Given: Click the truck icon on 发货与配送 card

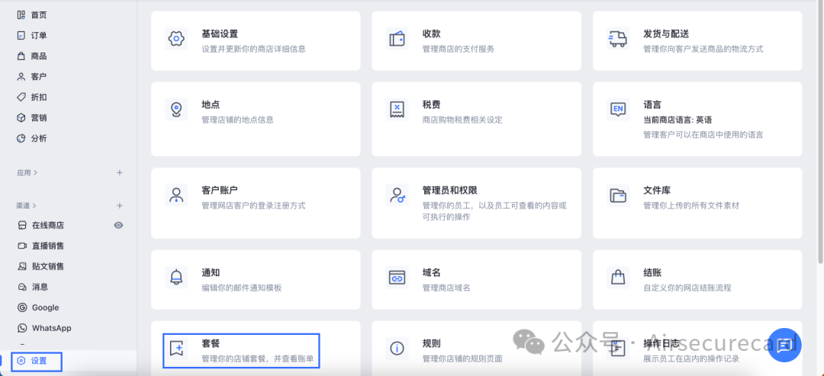Looking at the screenshot, I should point(618,39).
